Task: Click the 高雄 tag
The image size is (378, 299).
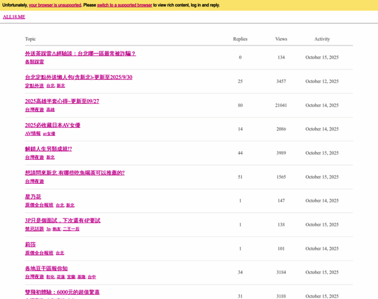Action: [50, 110]
